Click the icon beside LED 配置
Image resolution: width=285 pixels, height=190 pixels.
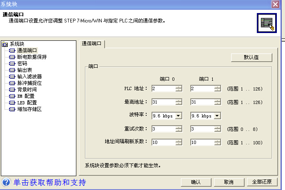(12, 103)
